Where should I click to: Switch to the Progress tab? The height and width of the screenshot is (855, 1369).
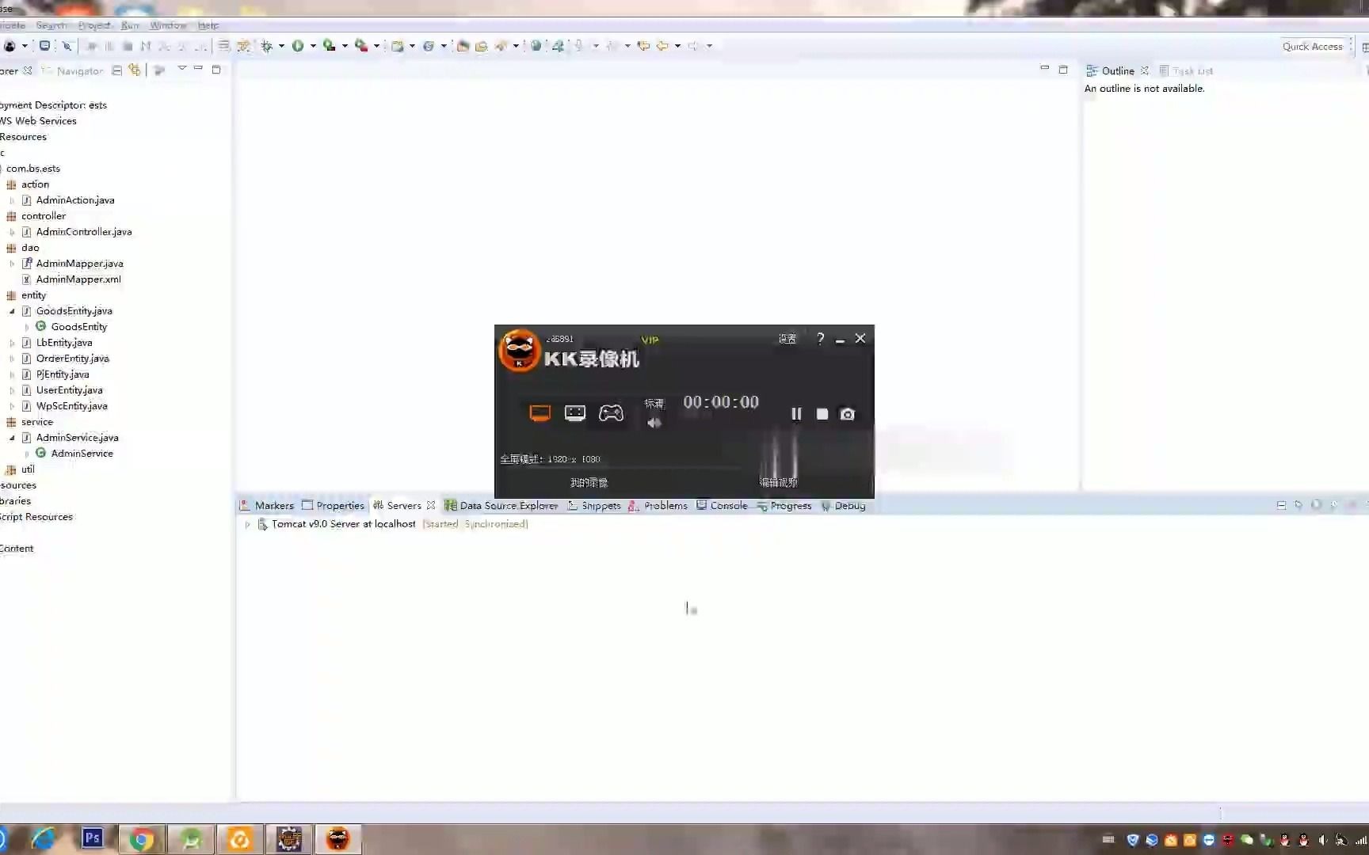[x=784, y=506]
